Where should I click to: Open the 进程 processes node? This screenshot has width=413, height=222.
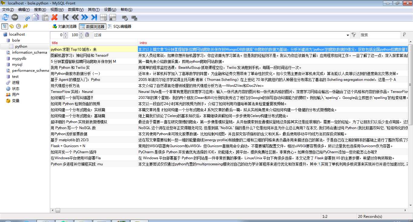coord(15,83)
